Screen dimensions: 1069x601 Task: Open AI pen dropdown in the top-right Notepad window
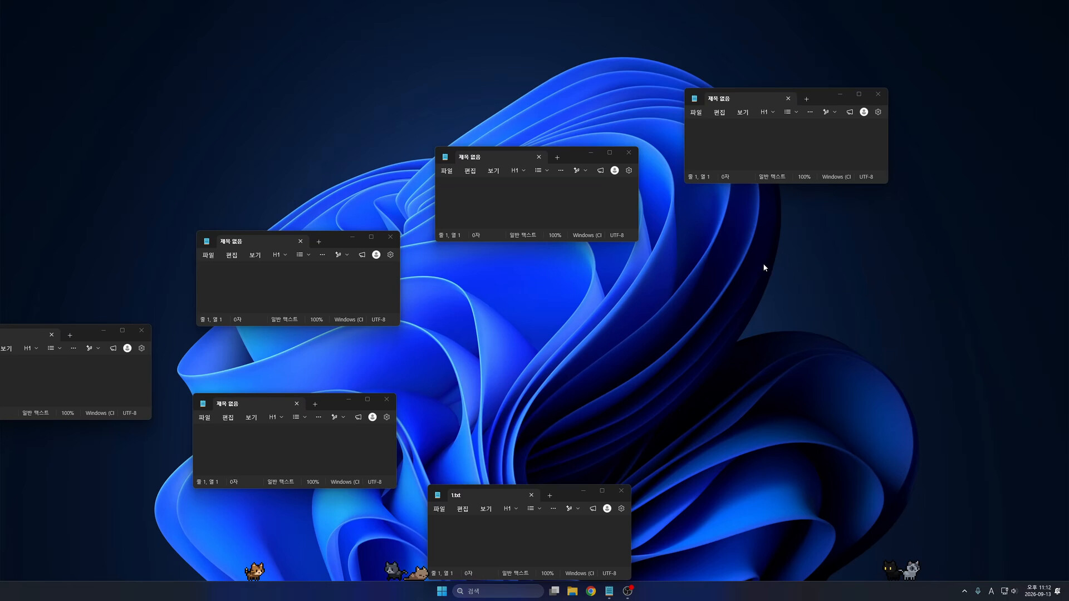point(830,112)
